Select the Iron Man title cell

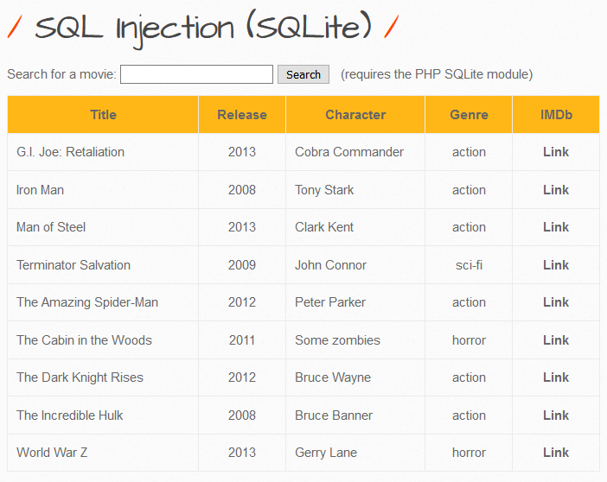103,190
